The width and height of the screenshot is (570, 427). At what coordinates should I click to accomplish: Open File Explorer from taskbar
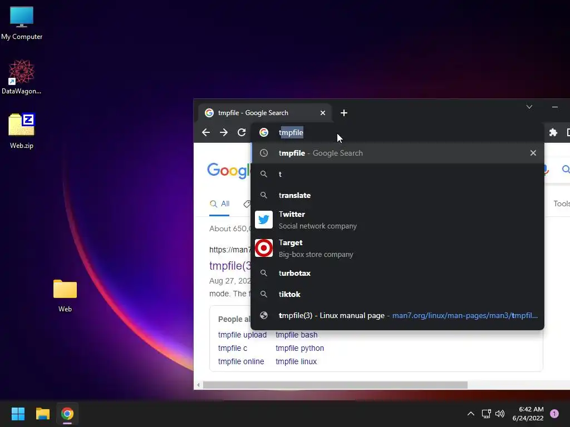[42, 414]
